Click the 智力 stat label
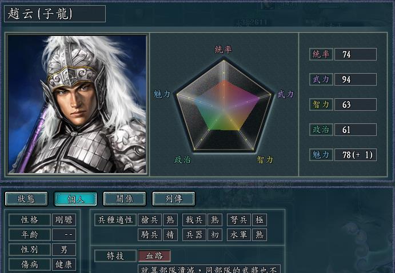395x273 pixels. pos(321,105)
